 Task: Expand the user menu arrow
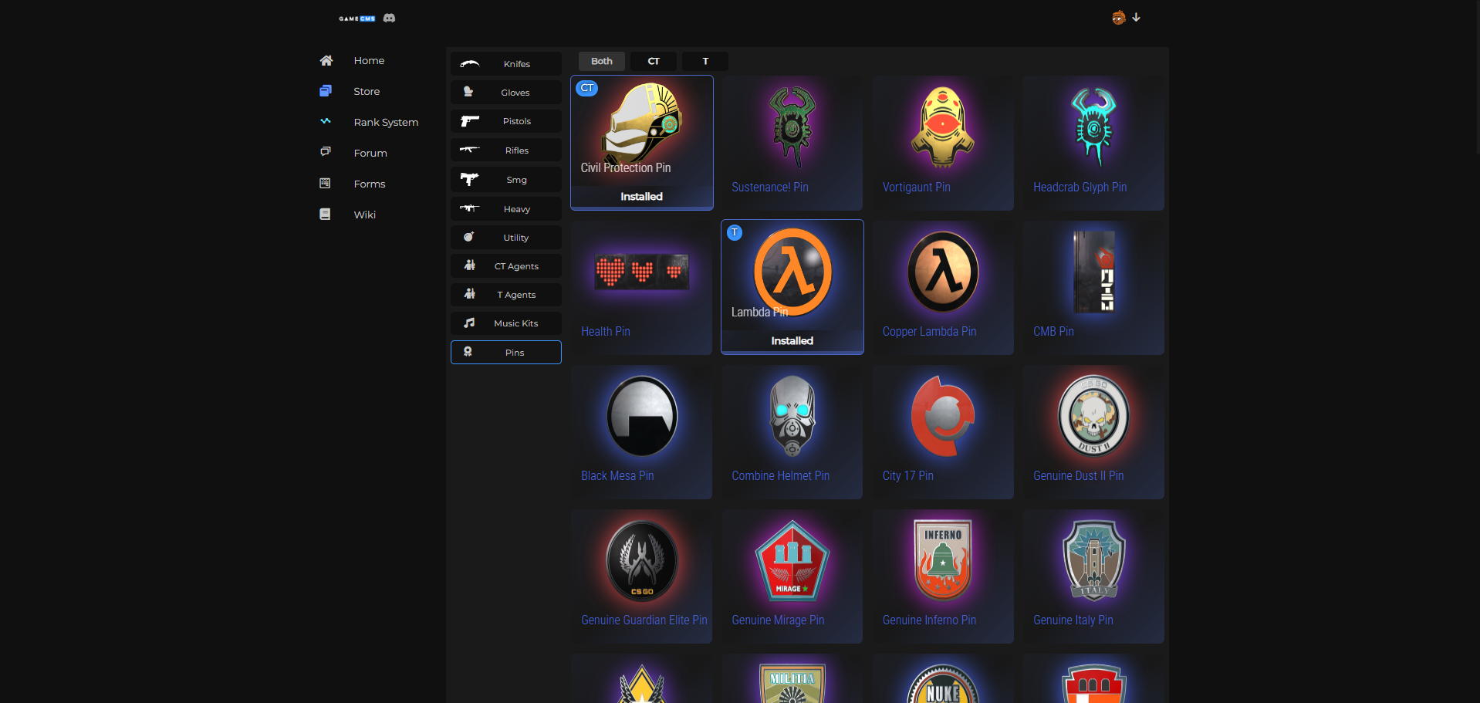tap(1136, 17)
